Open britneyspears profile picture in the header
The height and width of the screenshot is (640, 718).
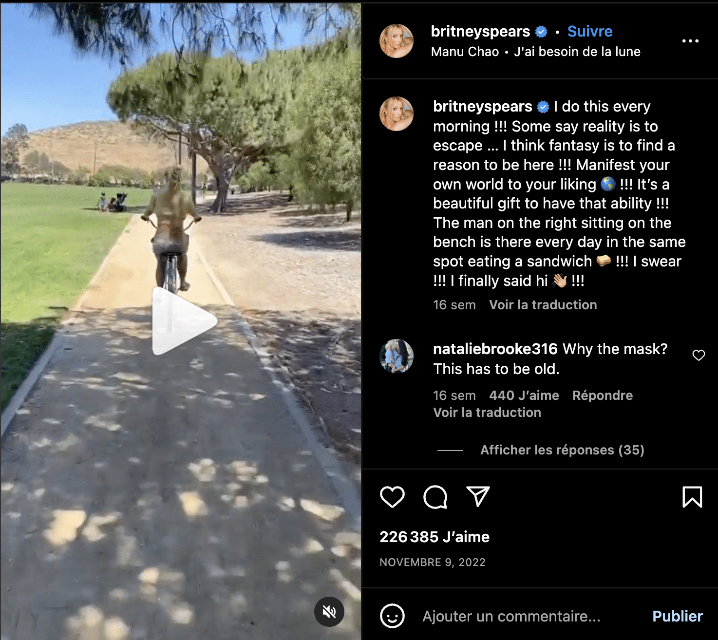(x=397, y=41)
